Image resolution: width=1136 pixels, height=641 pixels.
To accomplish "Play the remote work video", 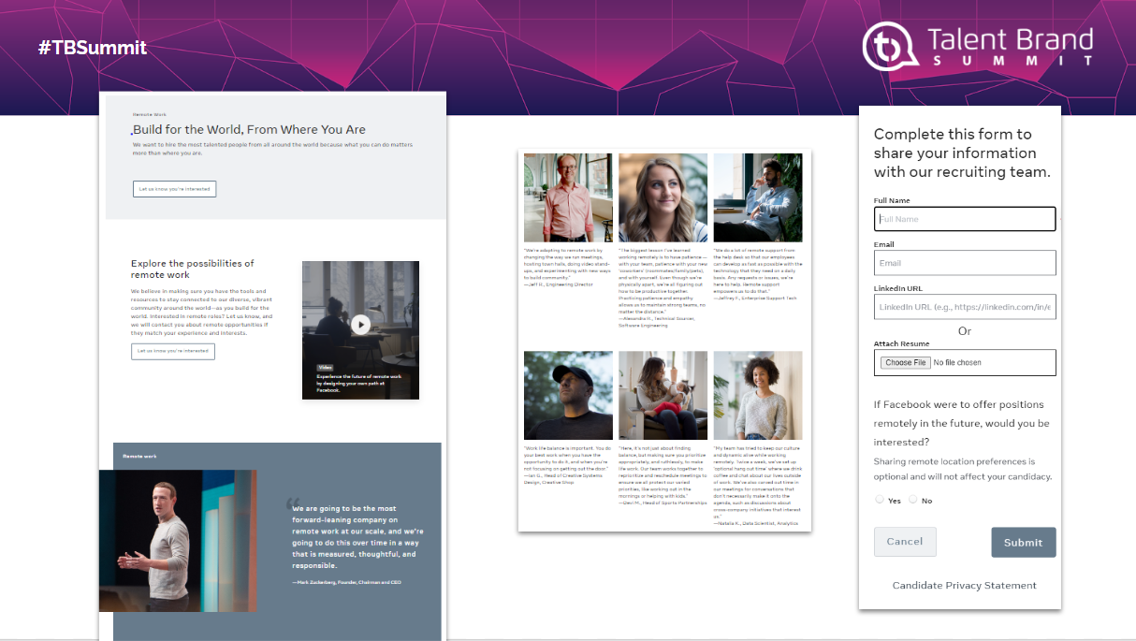I will coord(361,325).
